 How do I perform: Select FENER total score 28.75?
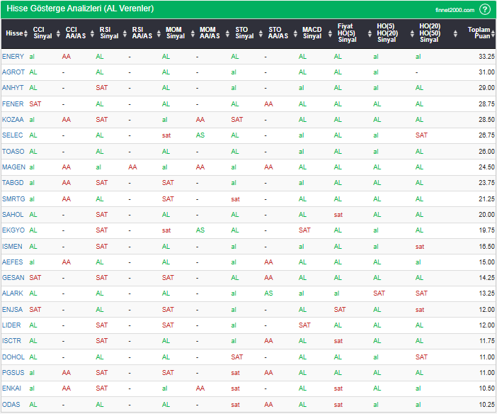(486, 103)
